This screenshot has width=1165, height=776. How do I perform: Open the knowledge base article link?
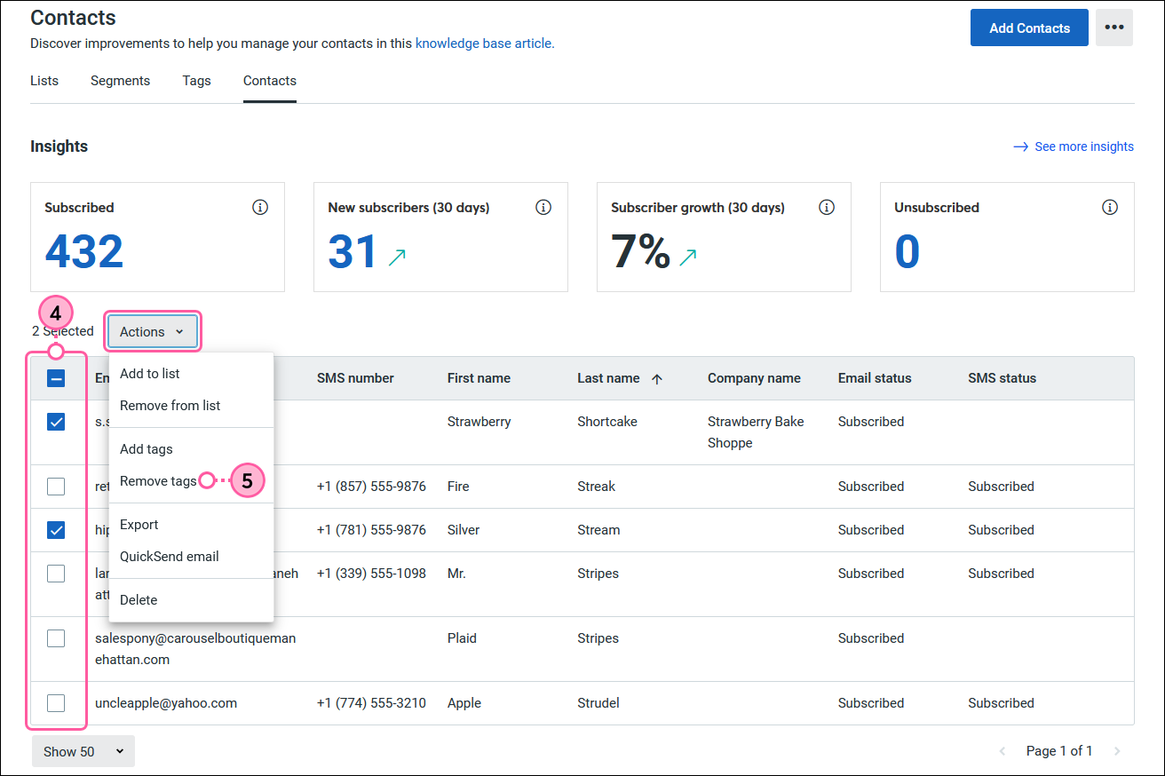(x=484, y=43)
